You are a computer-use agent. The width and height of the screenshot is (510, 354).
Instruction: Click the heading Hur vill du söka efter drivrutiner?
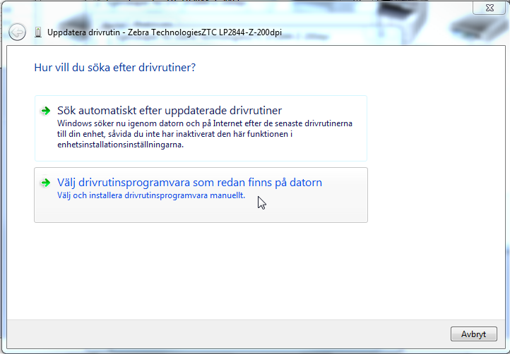click(x=115, y=68)
